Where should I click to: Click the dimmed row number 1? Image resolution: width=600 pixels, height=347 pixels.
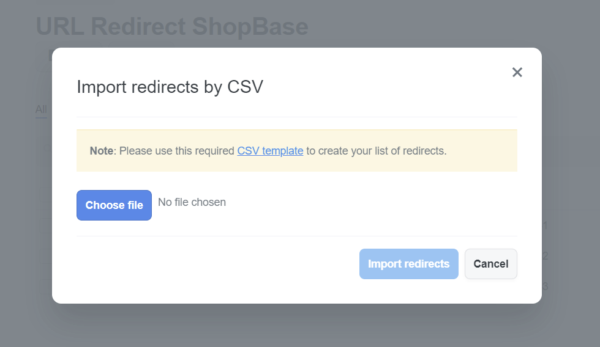(x=546, y=225)
